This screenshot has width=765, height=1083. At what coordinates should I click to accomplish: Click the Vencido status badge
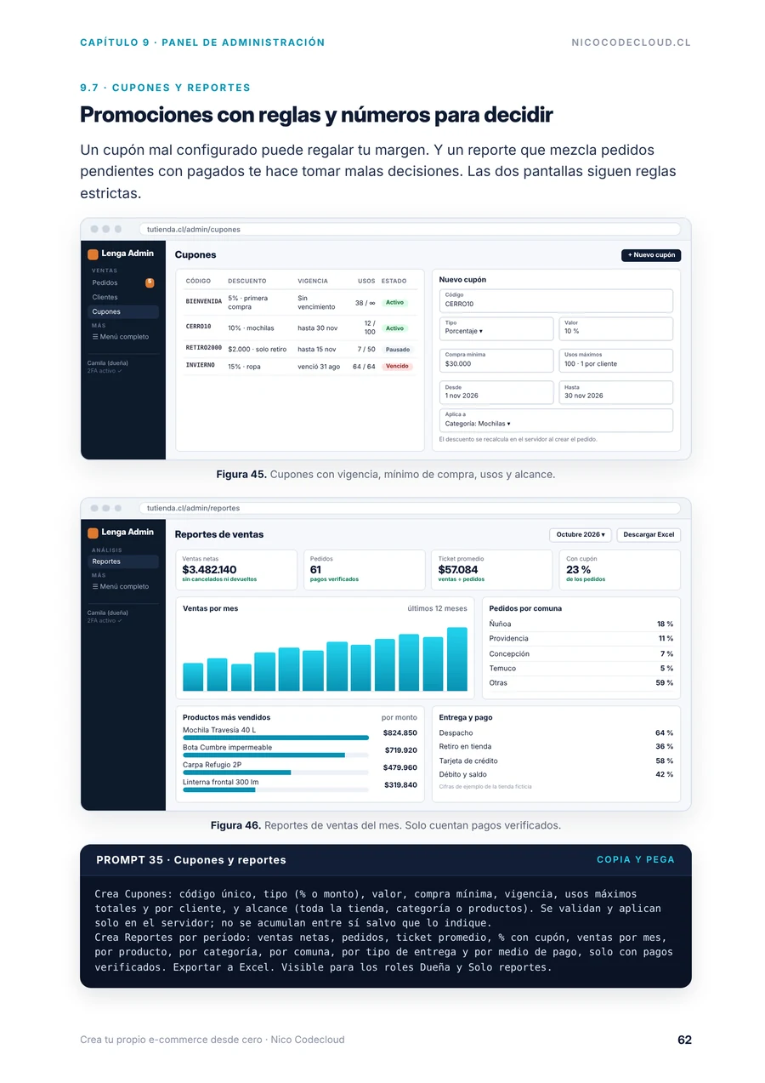pos(397,367)
